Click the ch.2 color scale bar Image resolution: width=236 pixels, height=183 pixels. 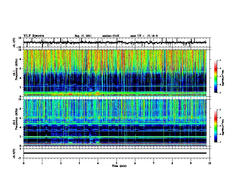click(x=216, y=126)
